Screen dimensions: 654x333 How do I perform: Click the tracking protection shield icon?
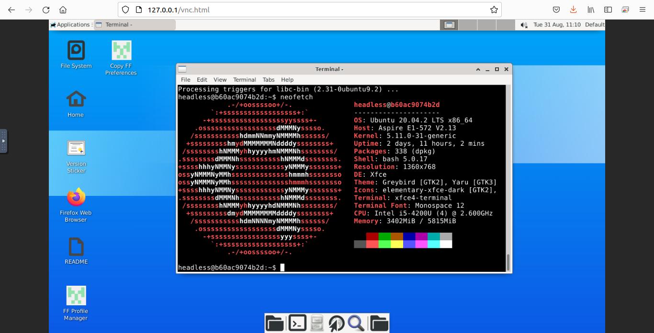pos(125,10)
